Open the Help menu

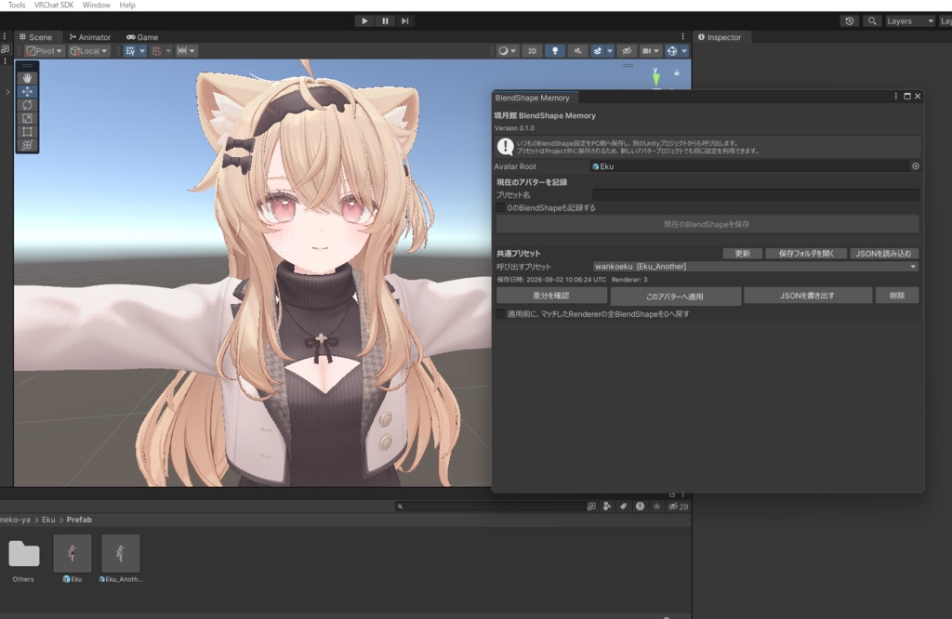coord(126,5)
